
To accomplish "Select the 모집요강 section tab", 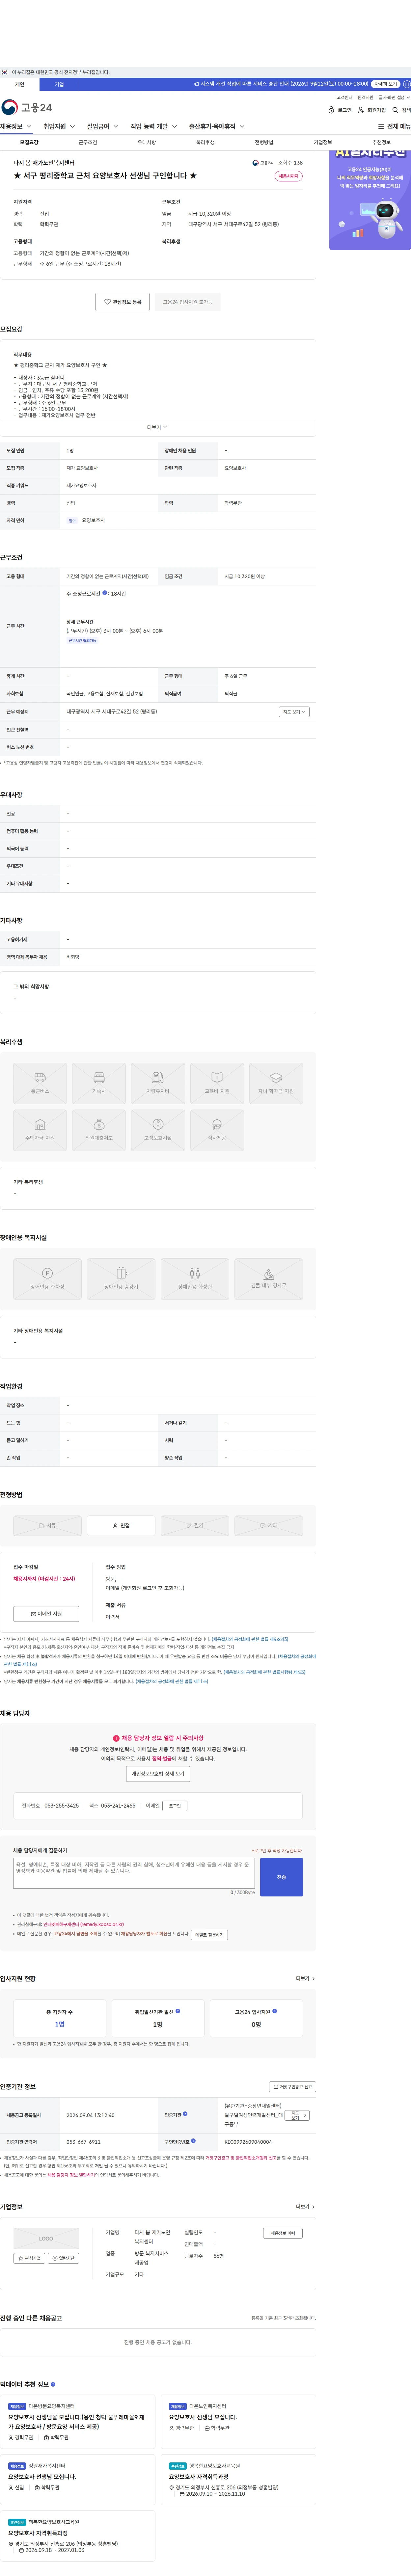I will click(x=29, y=142).
